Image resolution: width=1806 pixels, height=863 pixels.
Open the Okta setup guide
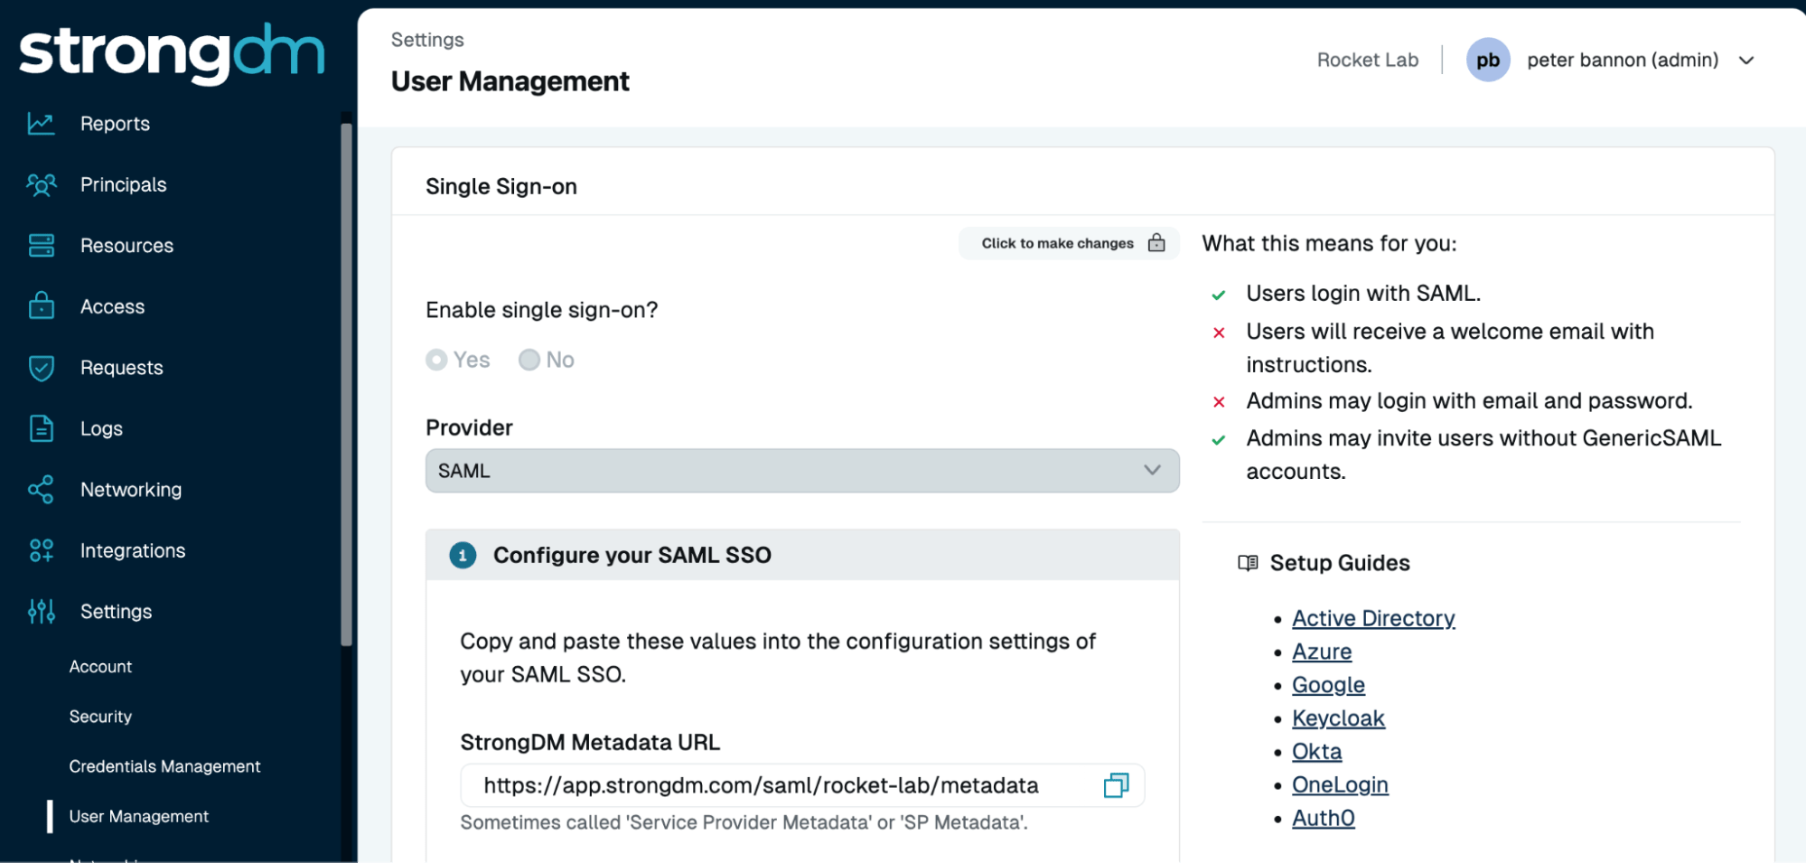1316,751
